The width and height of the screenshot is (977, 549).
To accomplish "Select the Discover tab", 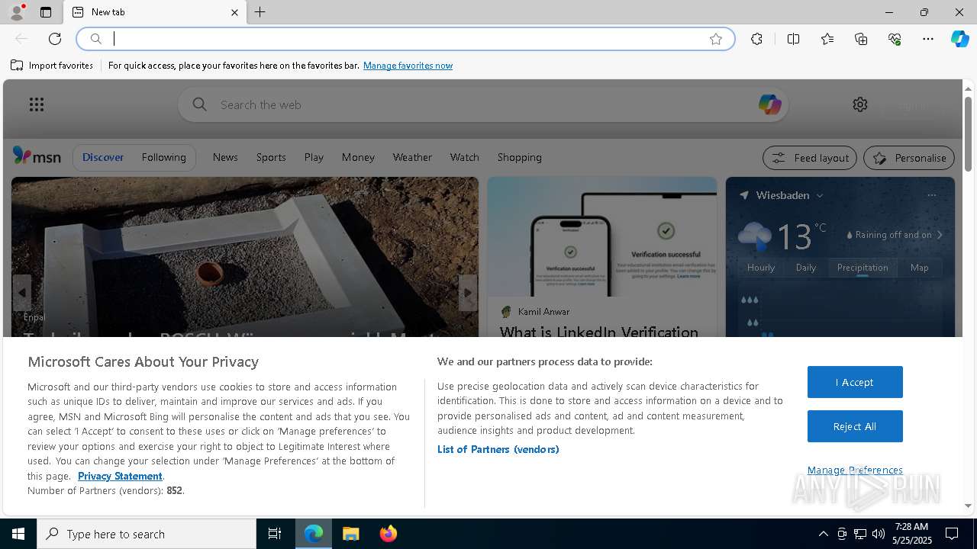I will [103, 157].
